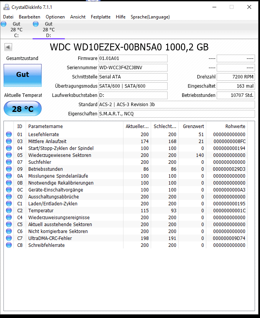Open the Sprache(Language) menu

coord(150,17)
